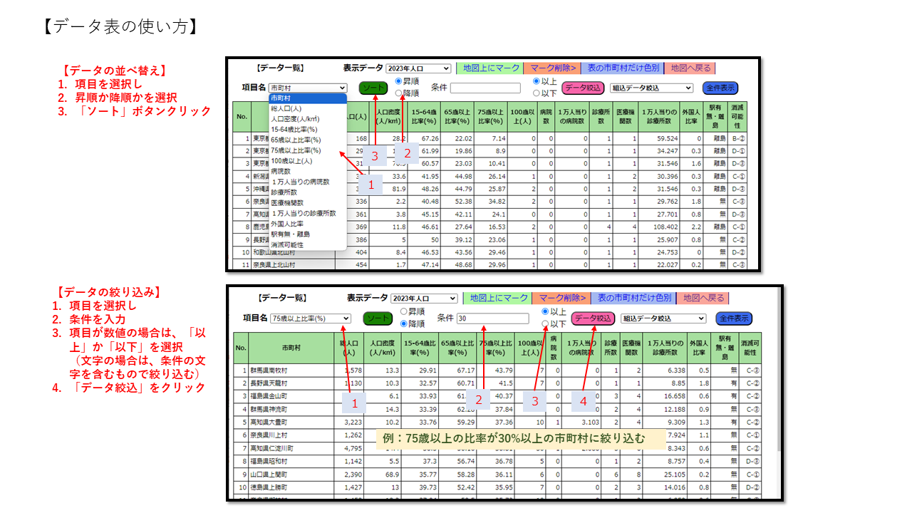Screen dimensions: 912x513
Task: Click the 条件 field containing 30
Action: 492,318
